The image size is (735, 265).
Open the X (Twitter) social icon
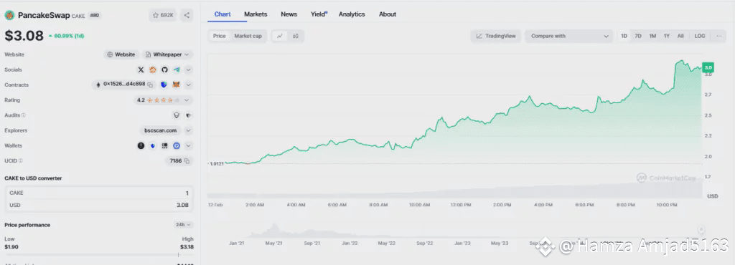[x=141, y=69]
